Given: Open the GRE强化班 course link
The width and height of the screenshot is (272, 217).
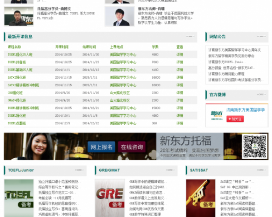Looking at the screenshot, I should 15,93.
